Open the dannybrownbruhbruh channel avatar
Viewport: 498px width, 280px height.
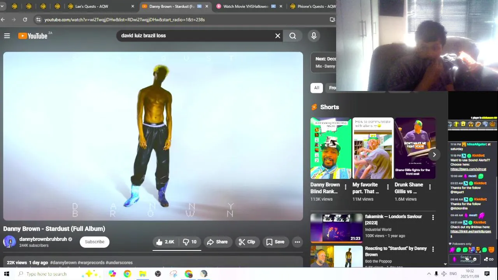(x=10, y=241)
